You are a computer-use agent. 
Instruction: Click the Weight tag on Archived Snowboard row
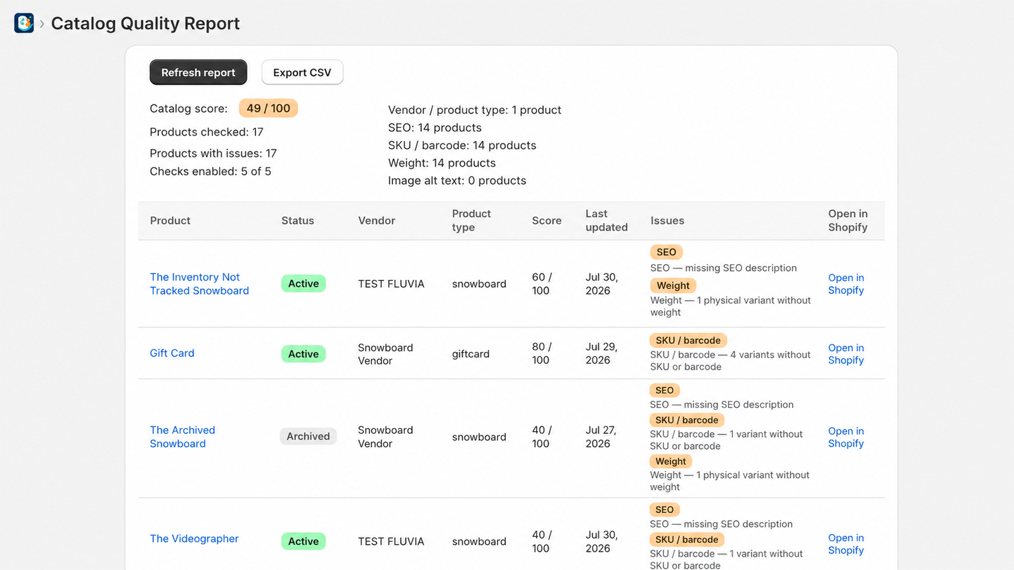[671, 461]
